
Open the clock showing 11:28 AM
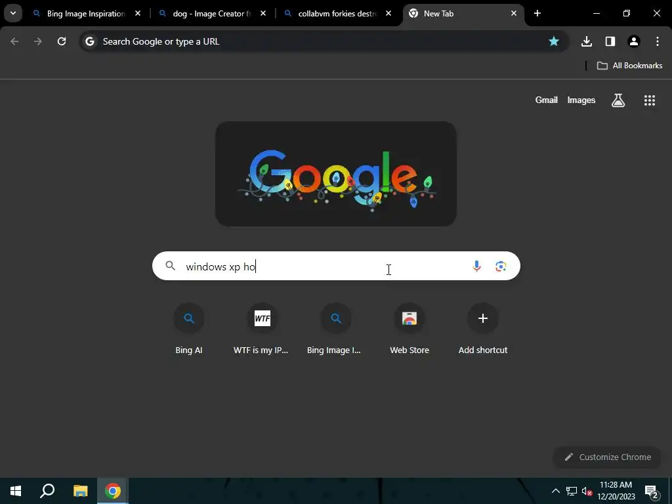pyautogui.click(x=616, y=491)
